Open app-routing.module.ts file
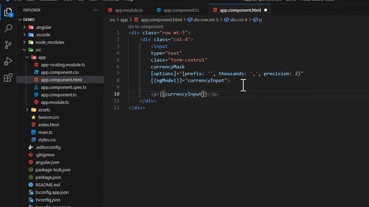 point(63,65)
